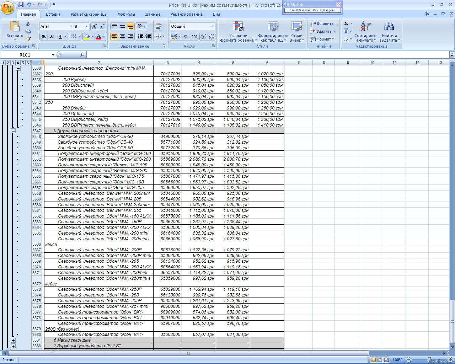
Task: Open the font name Arial dropdown
Action: (71, 26)
